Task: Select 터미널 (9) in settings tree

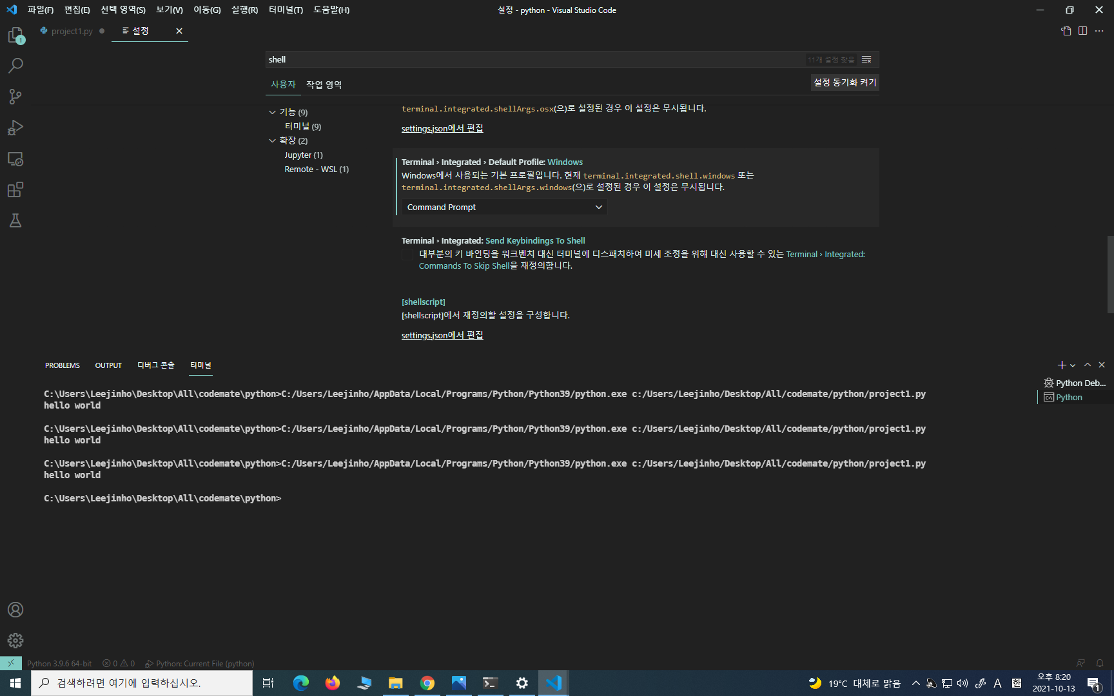Action: (x=303, y=126)
